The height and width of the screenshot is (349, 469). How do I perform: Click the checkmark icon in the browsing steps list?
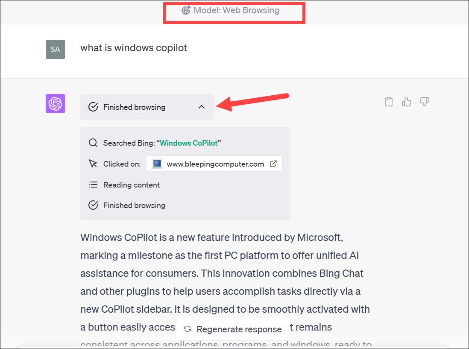coord(93,205)
